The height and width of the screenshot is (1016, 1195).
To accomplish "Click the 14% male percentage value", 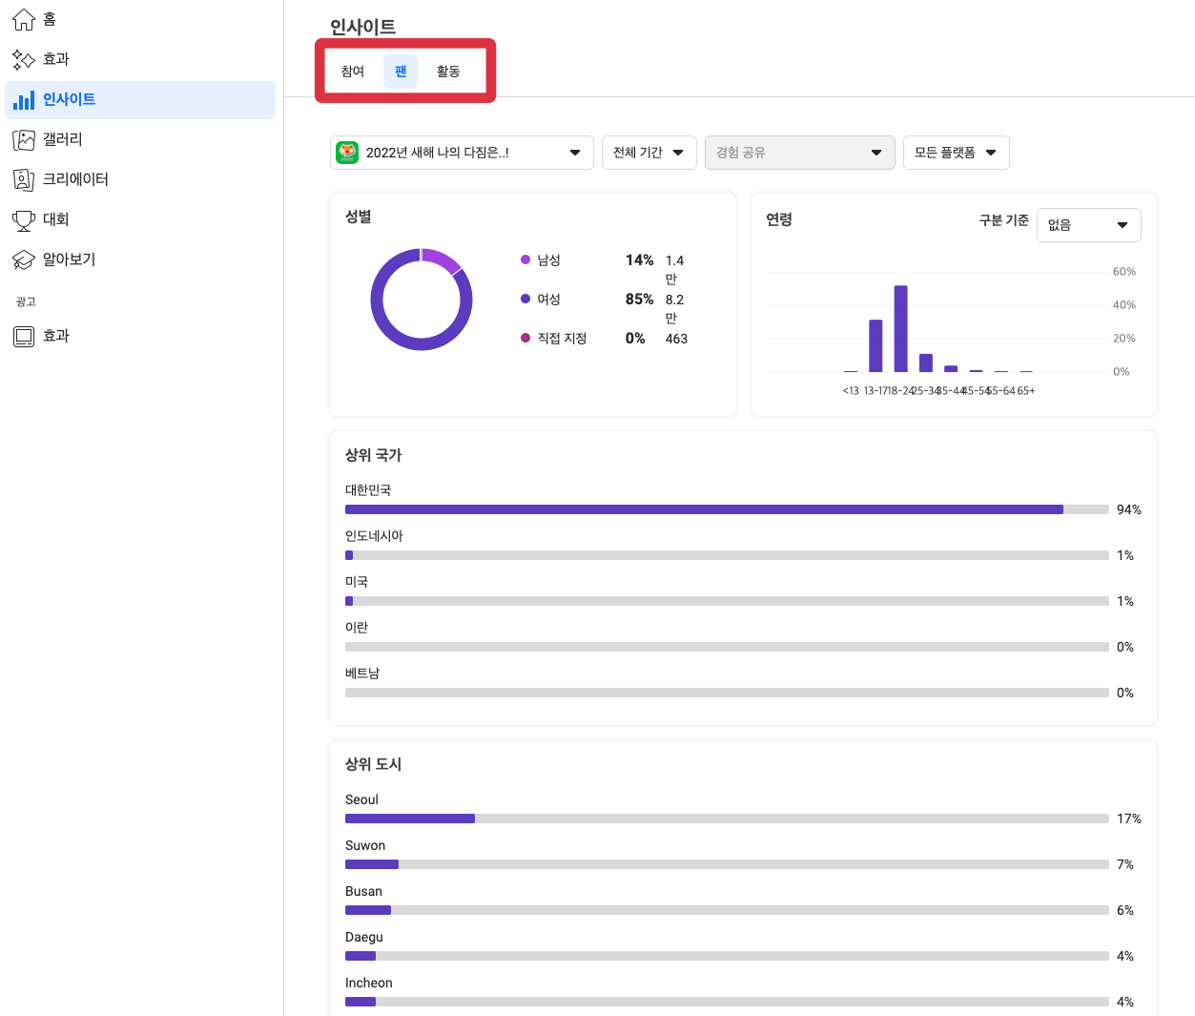I will pos(639,260).
